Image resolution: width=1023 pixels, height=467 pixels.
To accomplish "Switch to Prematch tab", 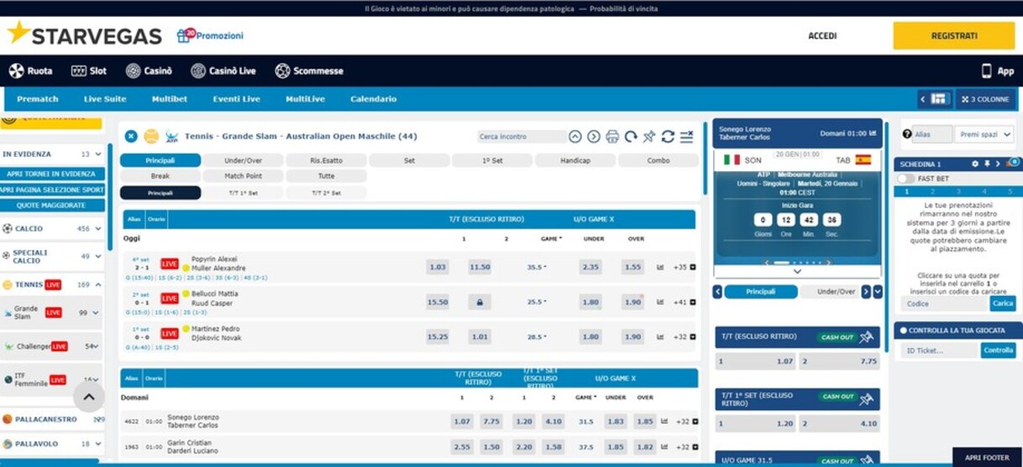I will tap(38, 99).
